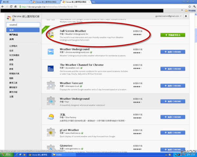Click the Gismeteo extension icon
Viewport: 197px width, 157px height.
(x=51, y=148)
